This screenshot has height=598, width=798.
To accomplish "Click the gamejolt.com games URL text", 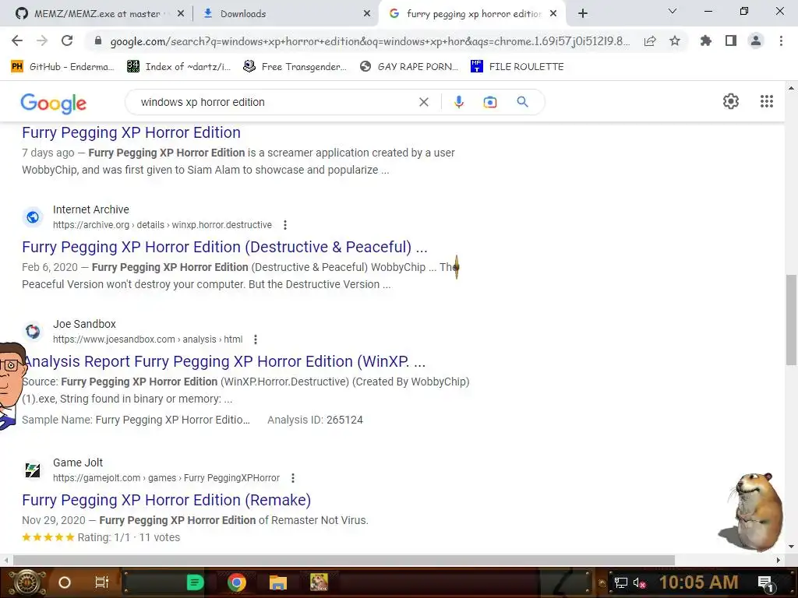I will 167,478.
